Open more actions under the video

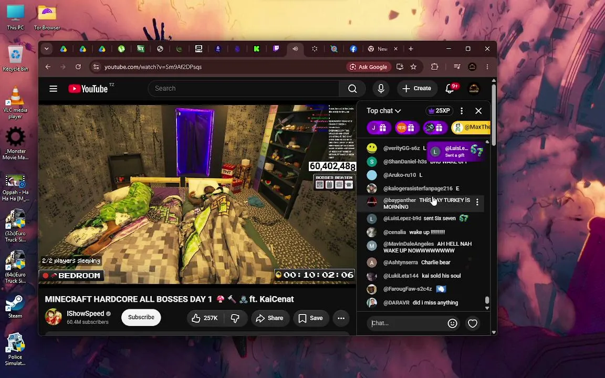tap(341, 318)
